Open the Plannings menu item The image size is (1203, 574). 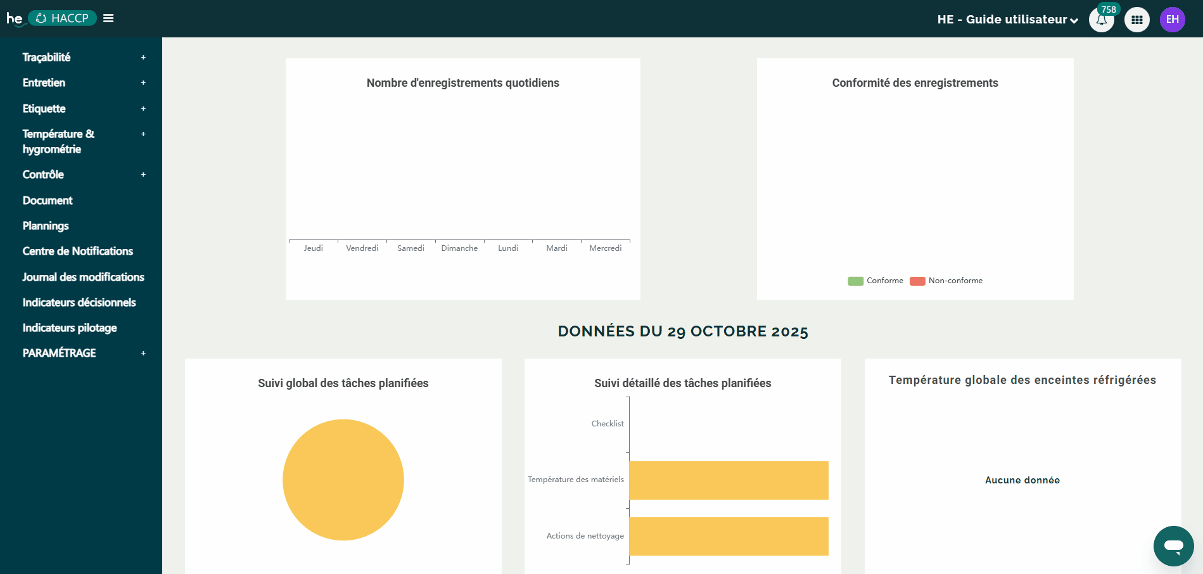[x=45, y=226]
